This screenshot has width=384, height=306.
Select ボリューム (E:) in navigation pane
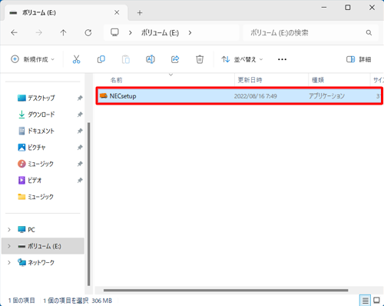[44, 246]
